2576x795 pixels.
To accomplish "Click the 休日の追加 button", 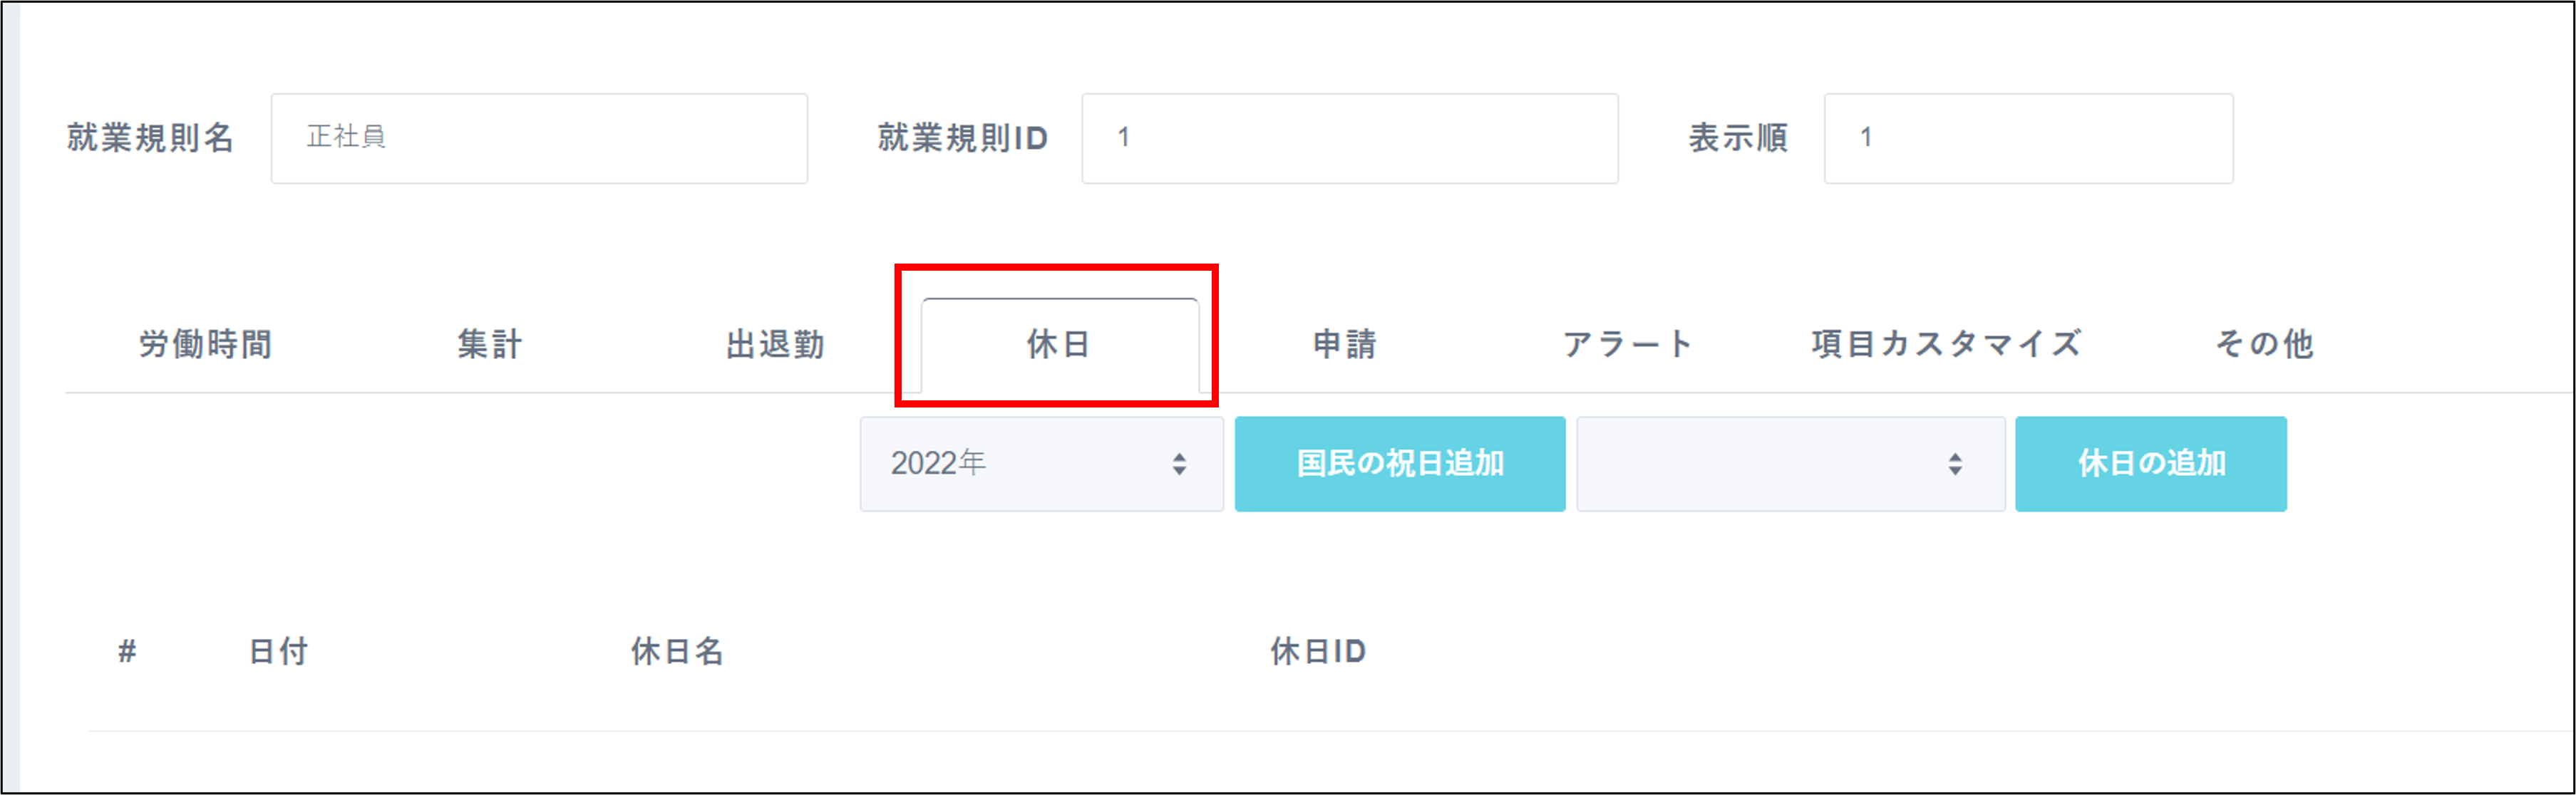I will (2151, 464).
